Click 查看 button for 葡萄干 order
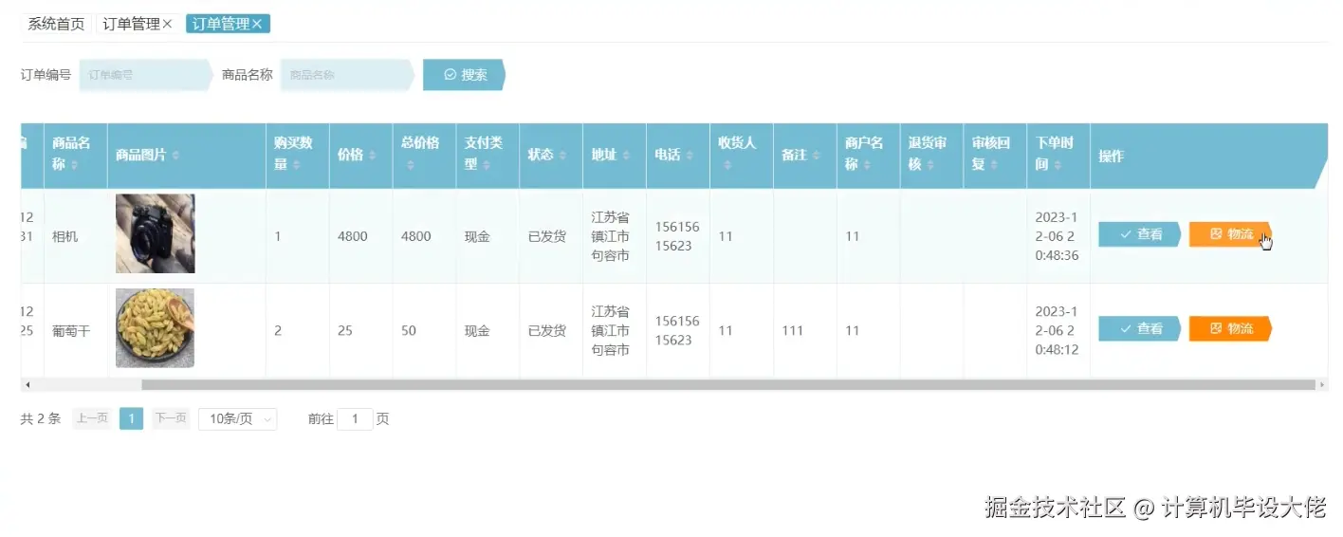 (x=1139, y=329)
